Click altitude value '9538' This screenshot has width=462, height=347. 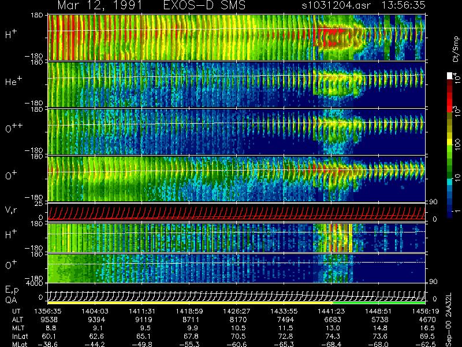tap(50, 320)
